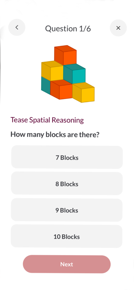
Task: Pick the 9 Blocks answer
Action: point(66,210)
